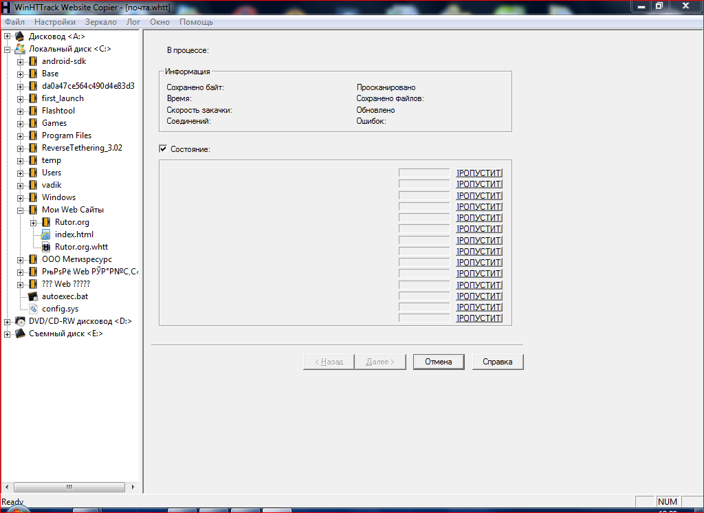This screenshot has height=513, width=704.
Task: Expand the Program Files folder node
Action: [21, 135]
